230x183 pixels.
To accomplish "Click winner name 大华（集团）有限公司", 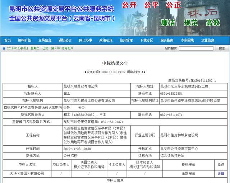I will click(x=27, y=174).
